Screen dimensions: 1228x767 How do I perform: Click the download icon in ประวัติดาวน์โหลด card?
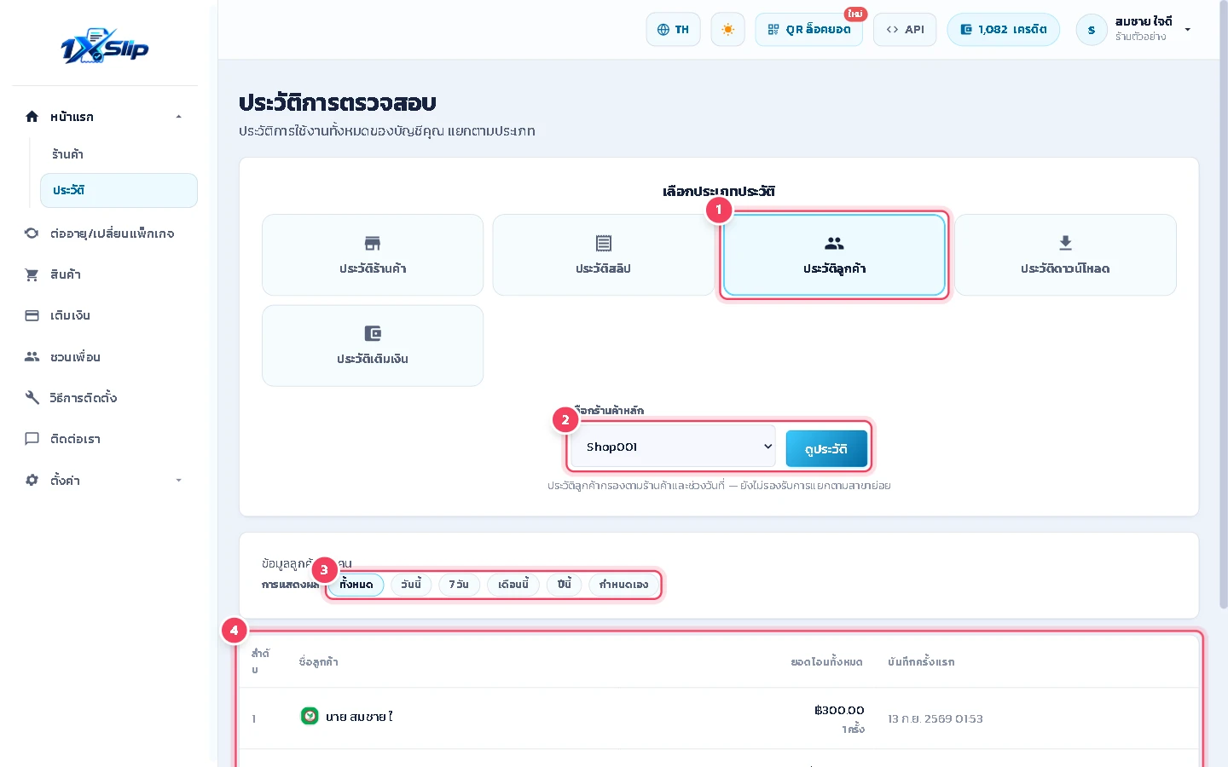click(1065, 243)
